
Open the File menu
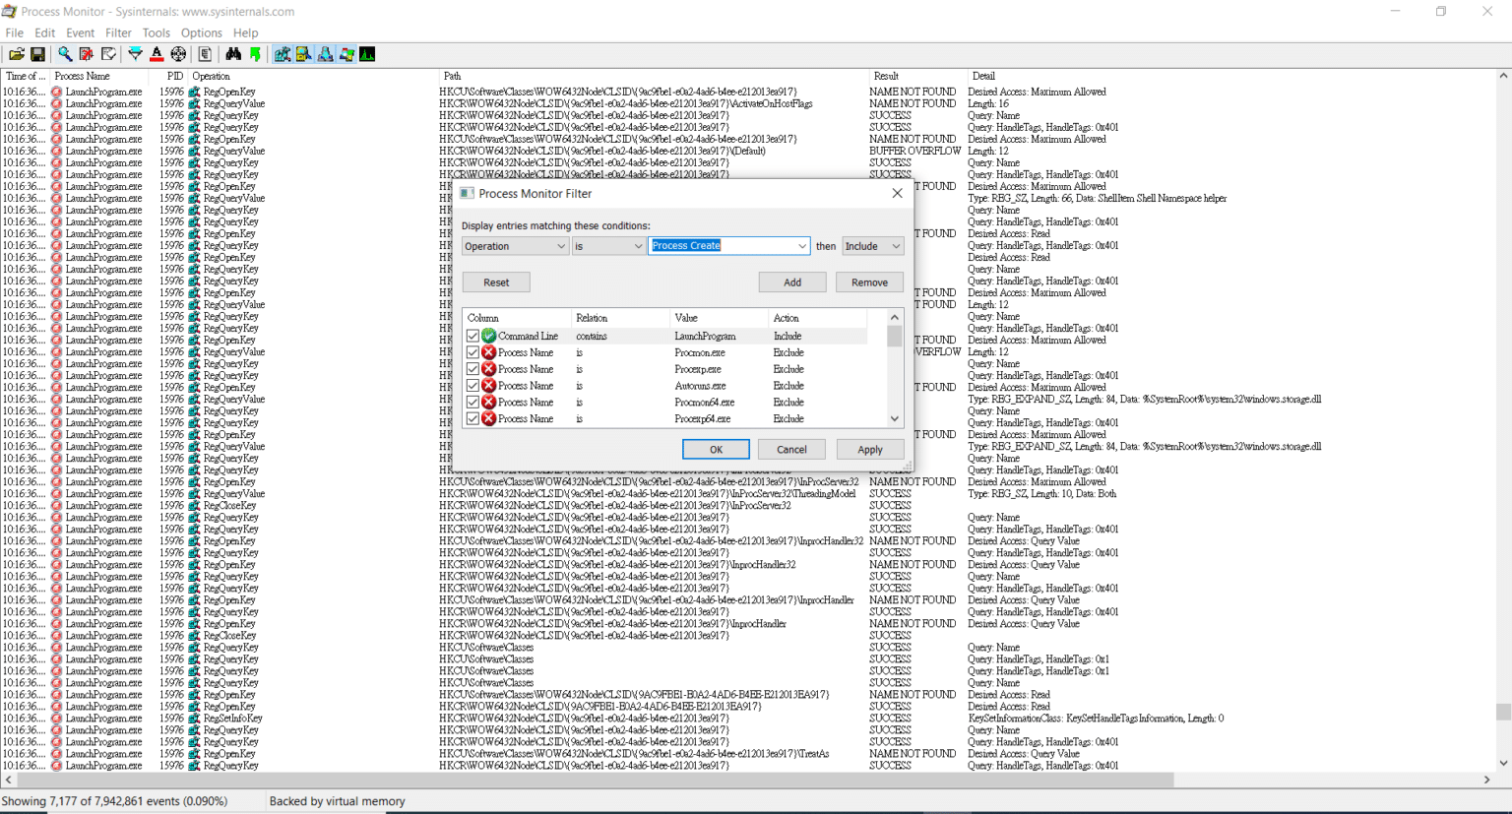pyautogui.click(x=15, y=32)
